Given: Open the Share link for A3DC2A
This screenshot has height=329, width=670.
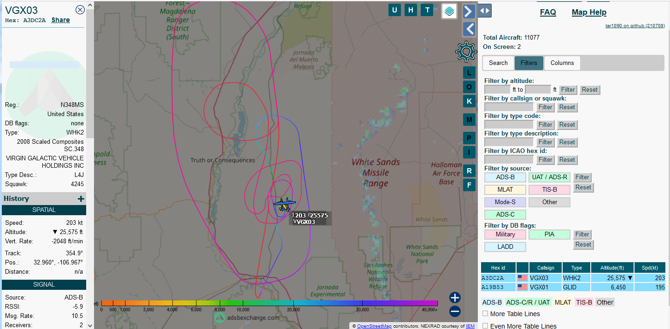Looking at the screenshot, I should (61, 20).
